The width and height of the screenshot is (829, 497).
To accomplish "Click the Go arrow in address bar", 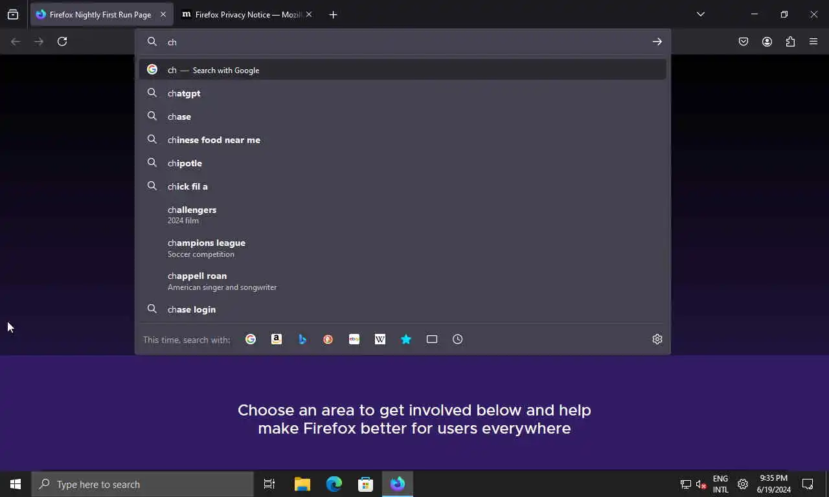I will point(657,41).
